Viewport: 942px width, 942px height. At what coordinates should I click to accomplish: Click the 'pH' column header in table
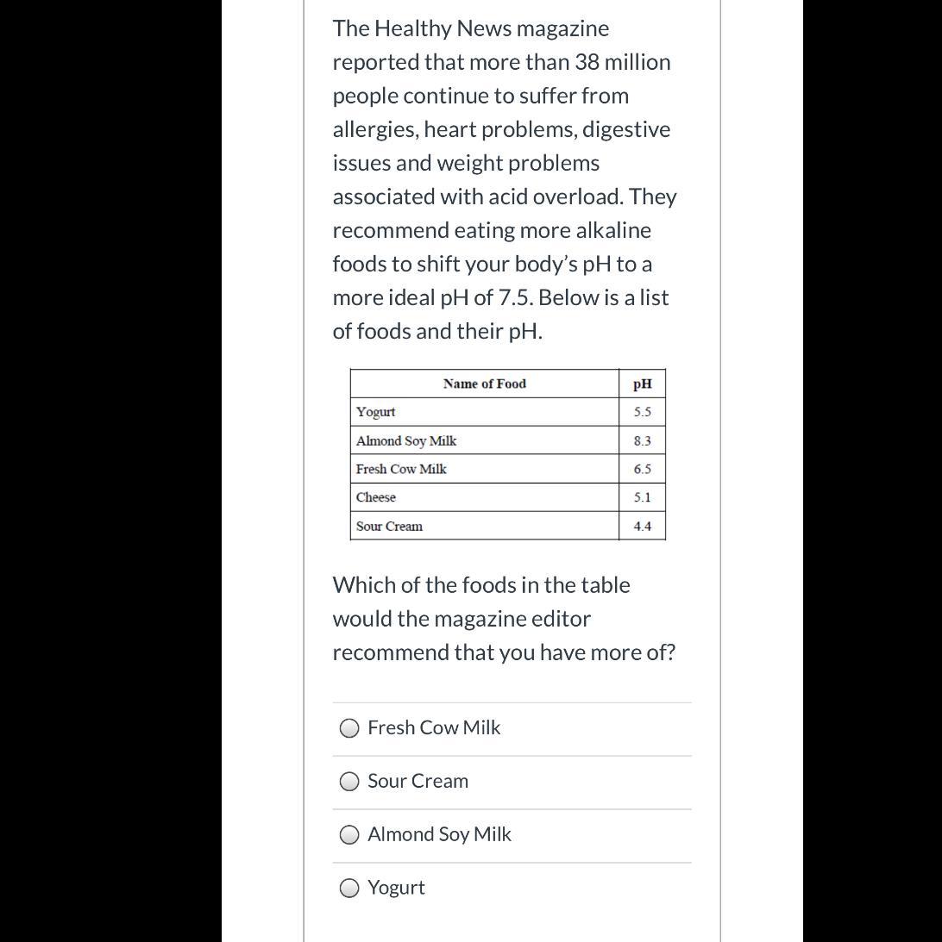point(642,384)
